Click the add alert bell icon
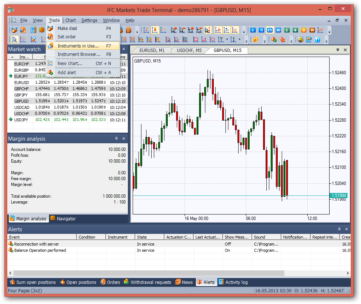The image size is (361, 304). [x=274, y=39]
